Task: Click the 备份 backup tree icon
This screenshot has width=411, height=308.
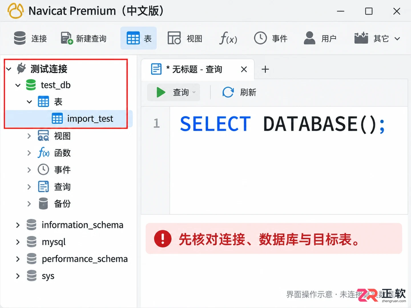Action: point(43,204)
